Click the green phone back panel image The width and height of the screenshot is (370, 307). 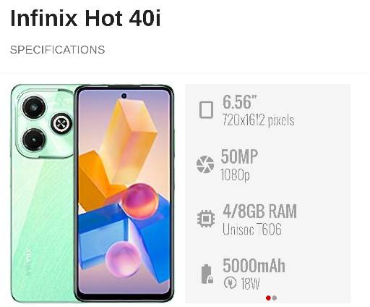pyautogui.click(x=43, y=193)
